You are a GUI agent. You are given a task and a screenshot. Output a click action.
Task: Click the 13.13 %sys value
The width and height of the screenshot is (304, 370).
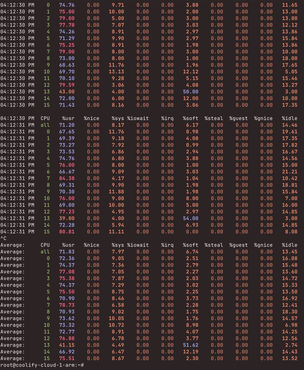pos(116,72)
